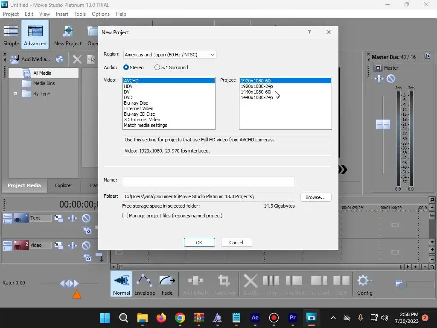Open Edit menu
The height and width of the screenshot is (328, 437).
pos(29,14)
